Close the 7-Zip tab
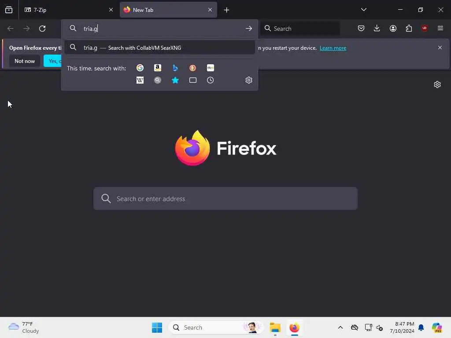 coord(111,10)
